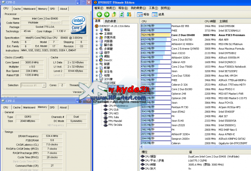Click the 8134 MB/秒 Pentium EE 955 bar
251x171 pixels.
pos(156,26)
